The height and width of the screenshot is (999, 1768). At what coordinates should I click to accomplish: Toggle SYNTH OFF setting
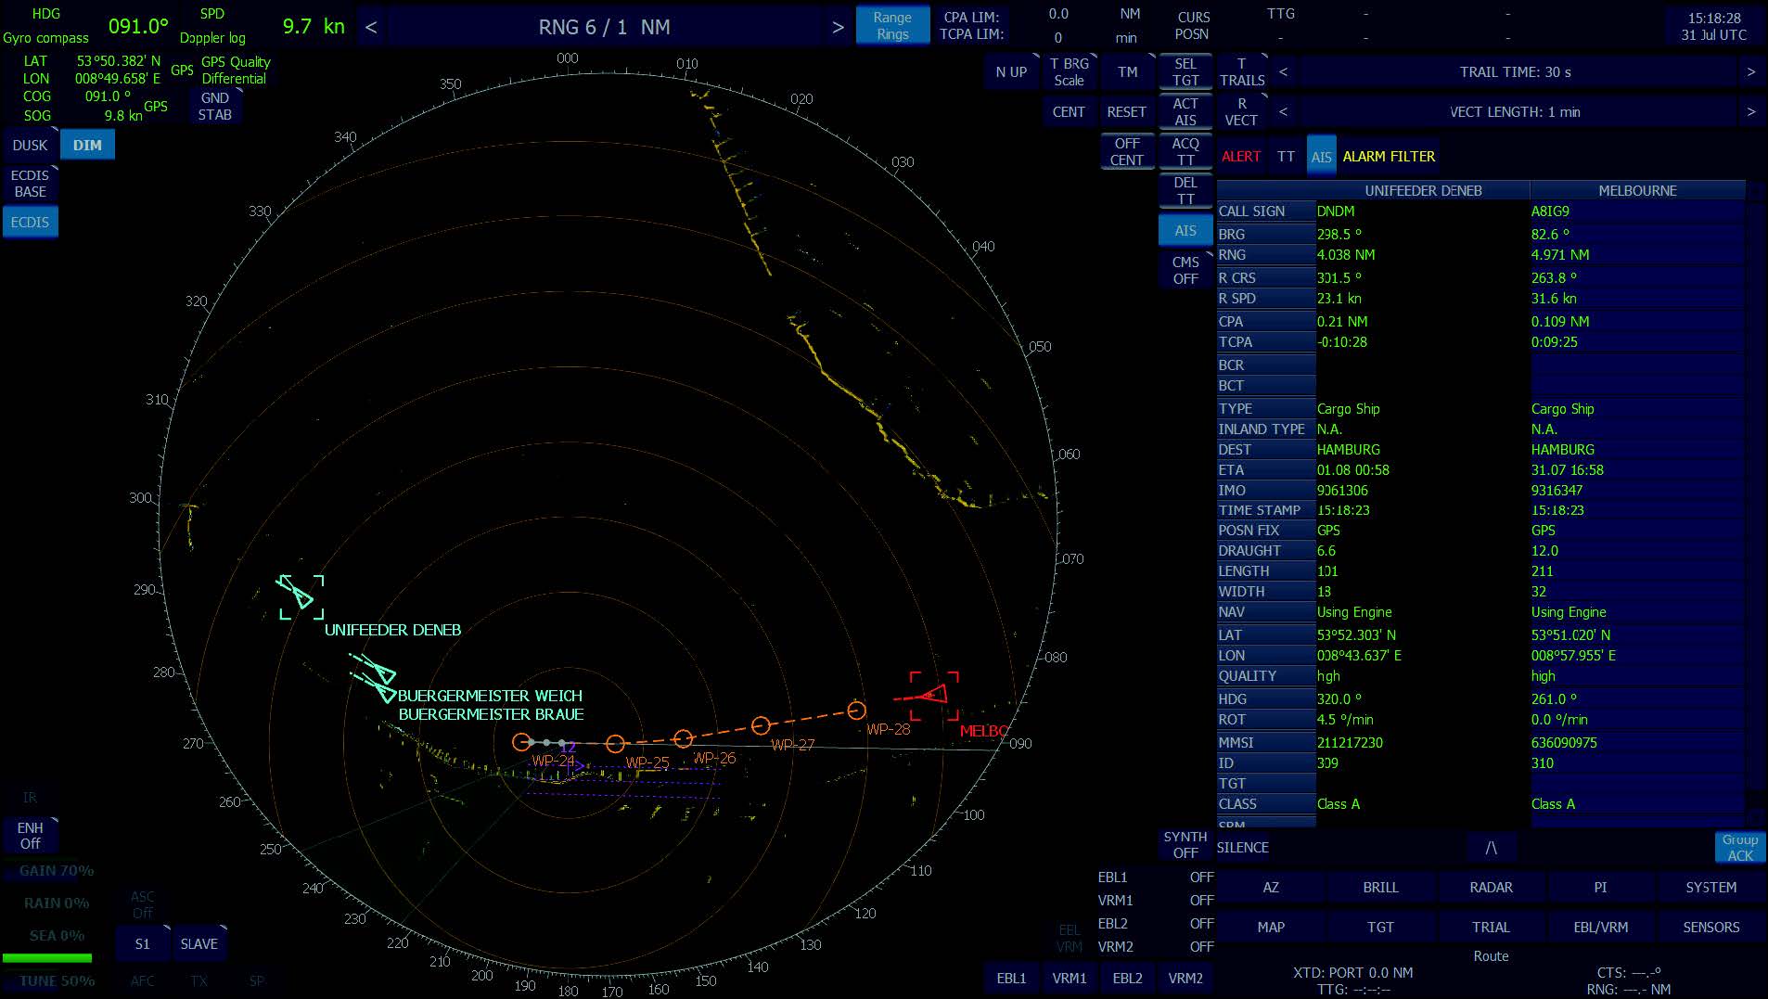pos(1185,844)
